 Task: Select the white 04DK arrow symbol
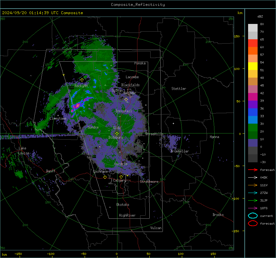click(x=253, y=178)
